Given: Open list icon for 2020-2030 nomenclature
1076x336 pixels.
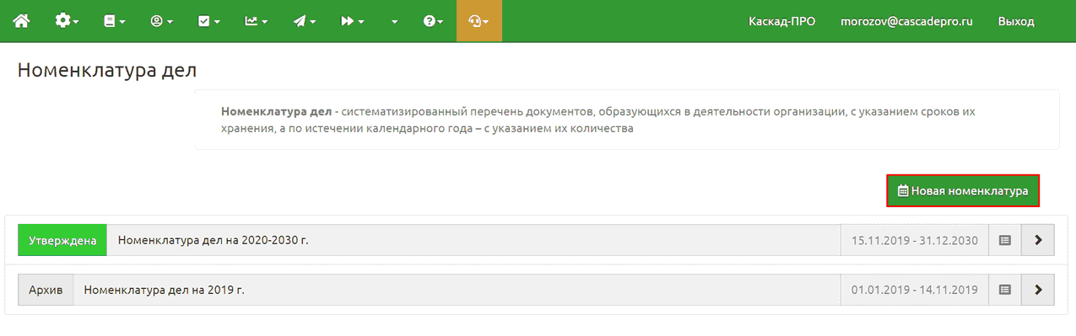Looking at the screenshot, I should (1004, 240).
